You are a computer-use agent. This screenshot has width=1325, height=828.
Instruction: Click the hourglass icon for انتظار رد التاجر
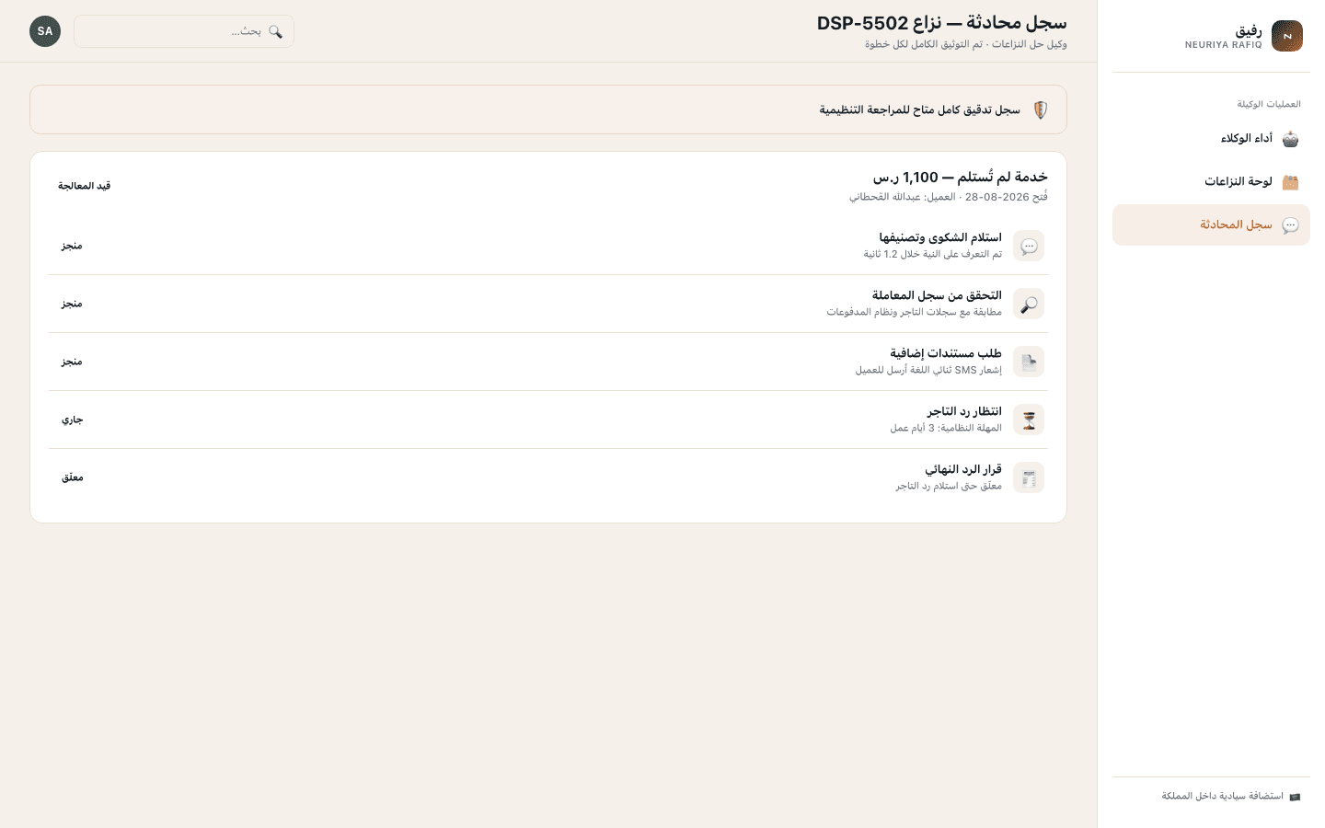click(x=1029, y=420)
